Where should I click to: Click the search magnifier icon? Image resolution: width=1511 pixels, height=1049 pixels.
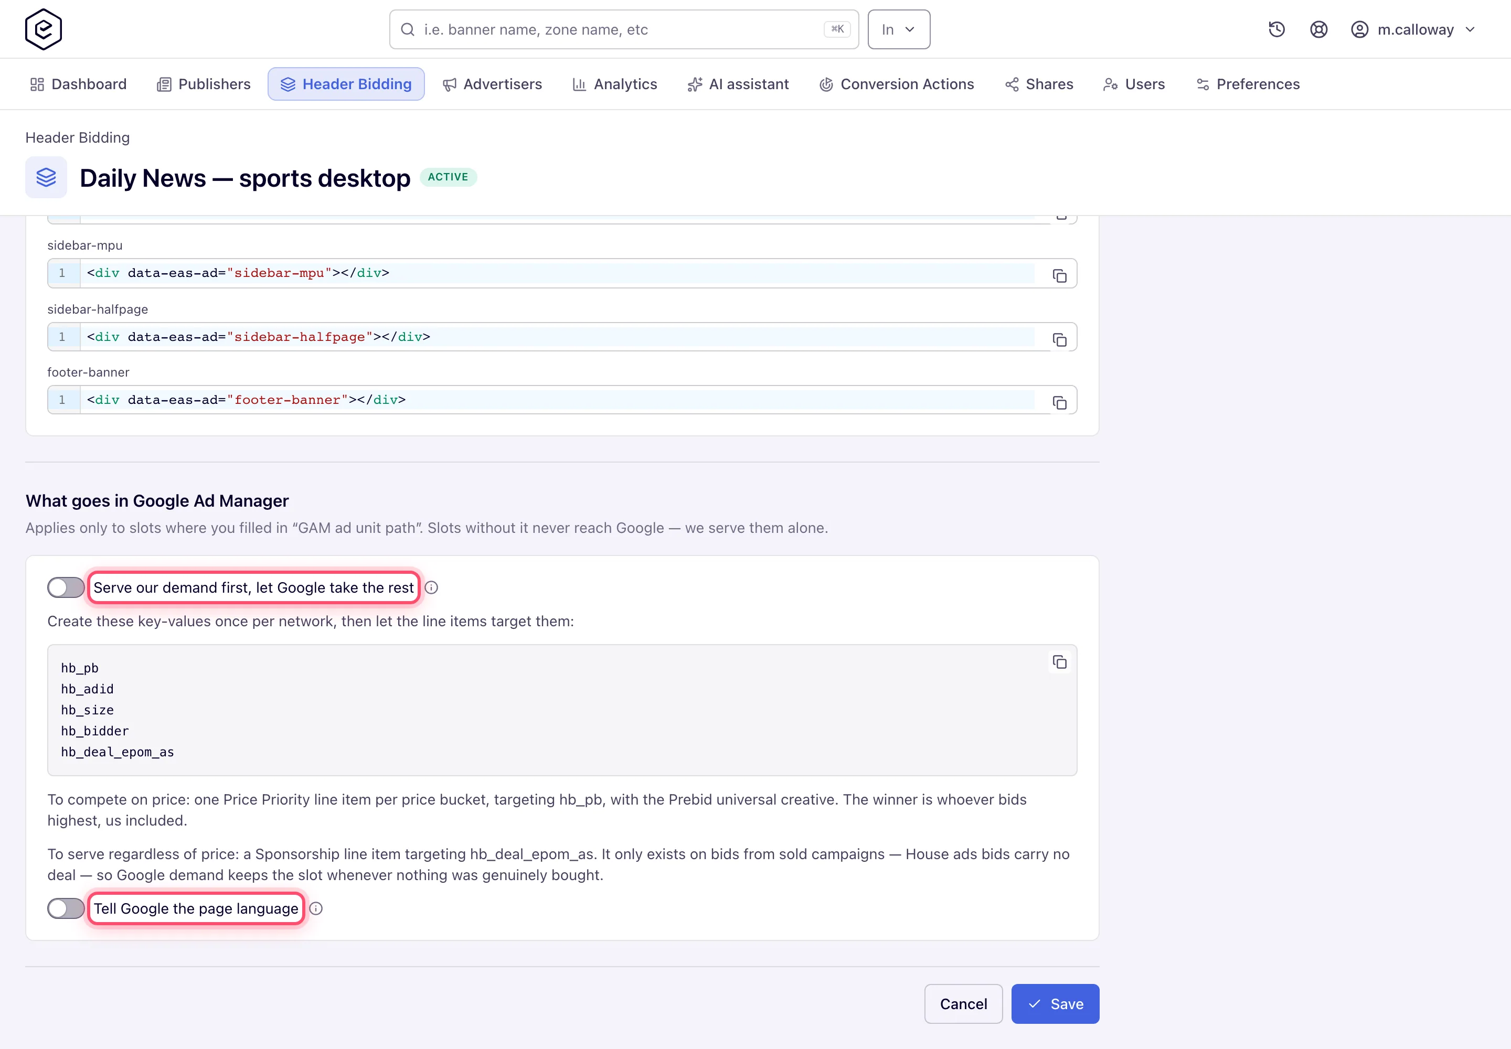pos(408,29)
